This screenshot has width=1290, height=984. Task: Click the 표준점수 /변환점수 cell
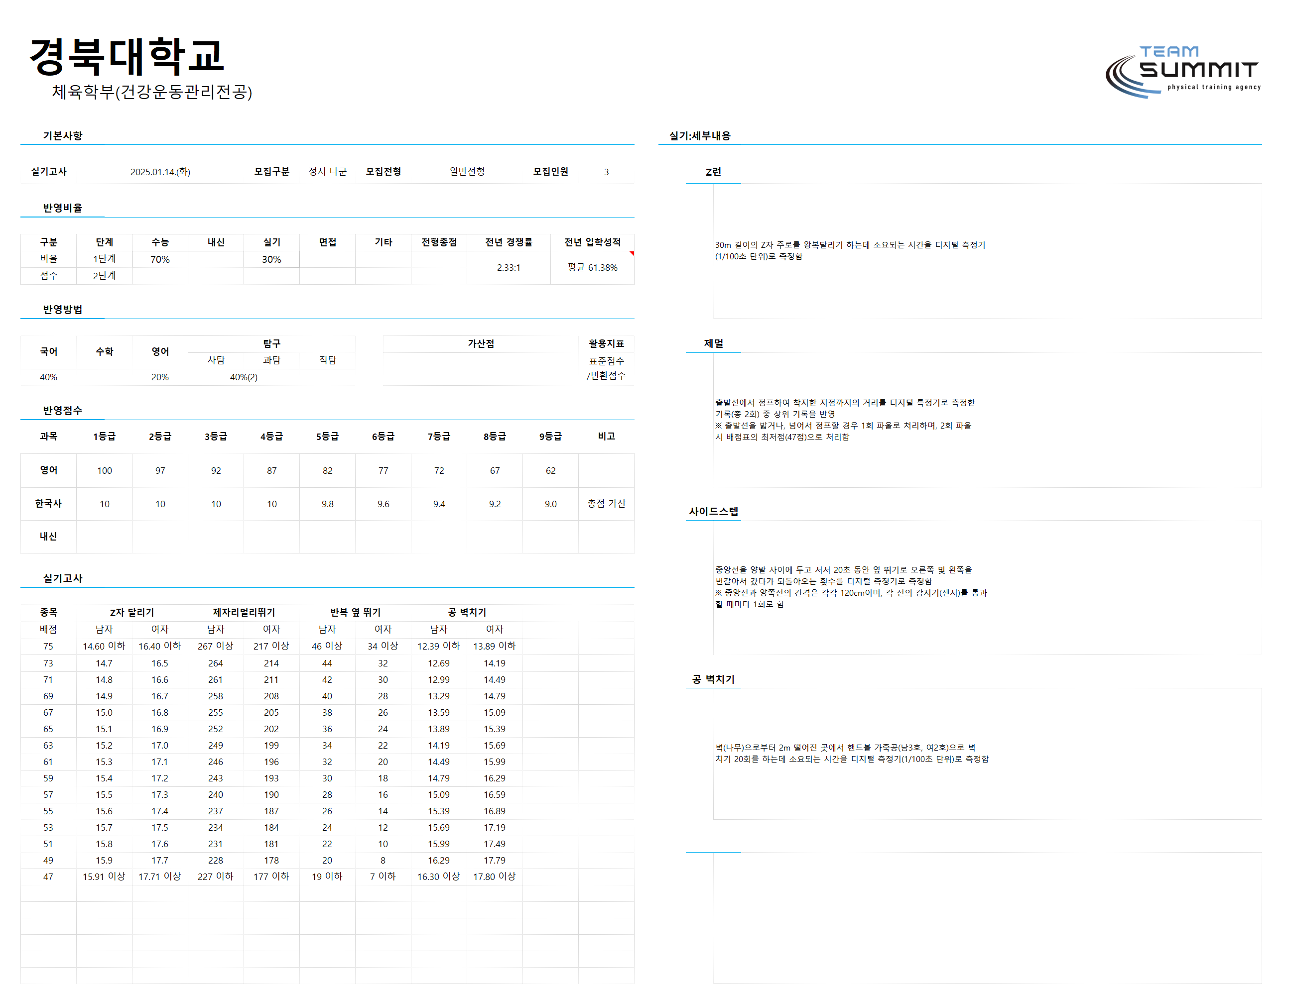606,368
